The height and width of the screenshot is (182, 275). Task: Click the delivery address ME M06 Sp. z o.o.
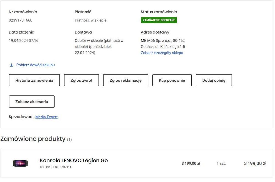click(163, 44)
